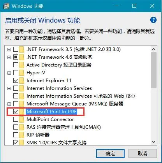Confirm with the 确定 button
This screenshot has width=162, height=163.
(110, 154)
